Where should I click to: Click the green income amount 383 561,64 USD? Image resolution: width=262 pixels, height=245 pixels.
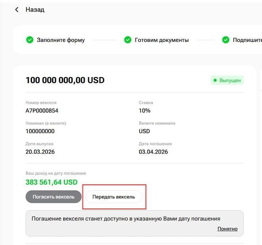pyautogui.click(x=51, y=182)
